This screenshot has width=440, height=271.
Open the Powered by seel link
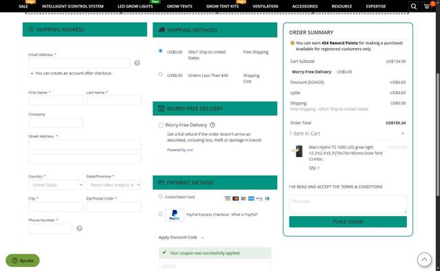190,150
